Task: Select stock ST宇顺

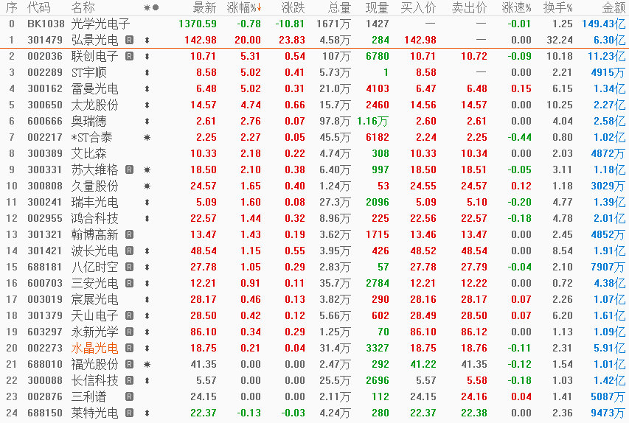Action: (x=88, y=72)
